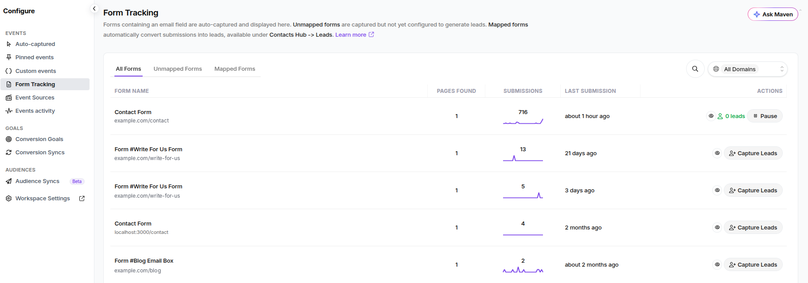The width and height of the screenshot is (808, 283).
Task: Click 'about 1 hour ago' cell
Action: coord(587,116)
